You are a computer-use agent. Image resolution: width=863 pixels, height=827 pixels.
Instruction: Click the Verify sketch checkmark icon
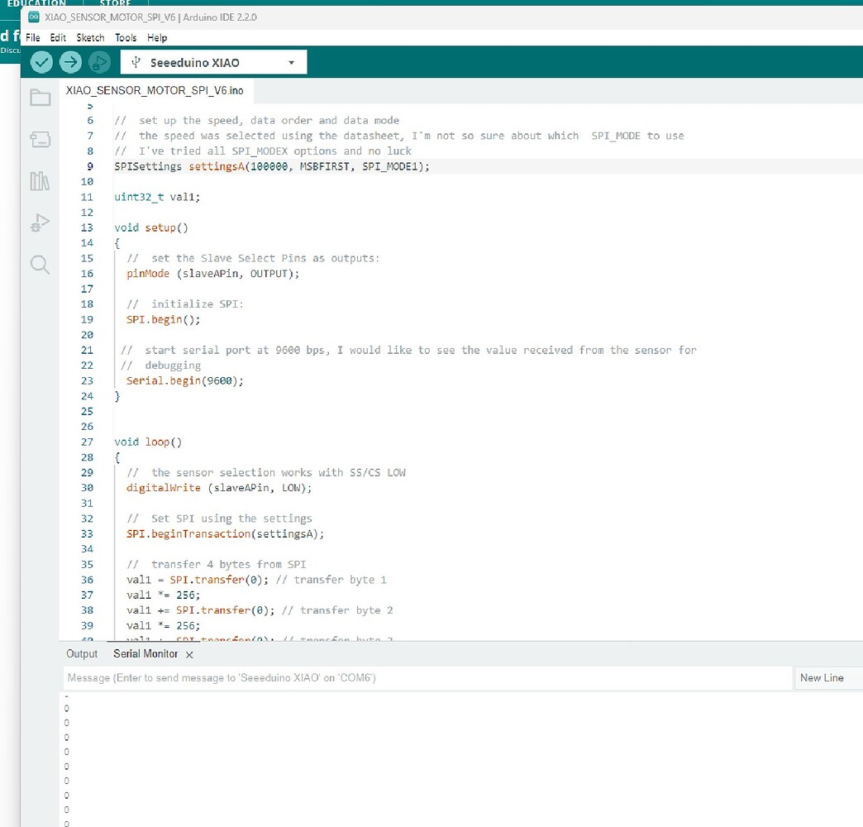(x=41, y=61)
